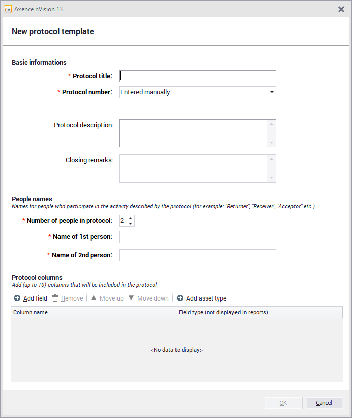Click the Axence nVision logo icon
The image size is (352, 418).
click(x=8, y=9)
